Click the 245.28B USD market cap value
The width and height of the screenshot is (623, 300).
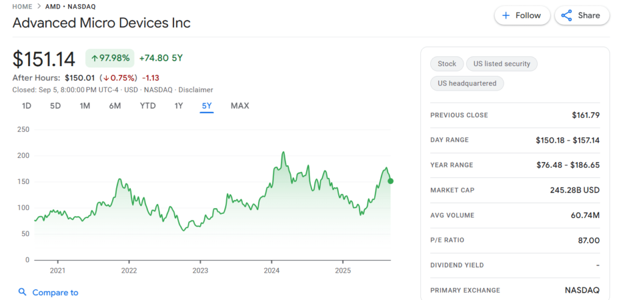point(575,190)
